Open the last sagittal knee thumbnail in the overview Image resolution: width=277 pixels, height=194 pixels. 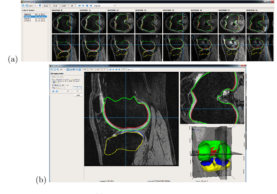(x=260, y=48)
